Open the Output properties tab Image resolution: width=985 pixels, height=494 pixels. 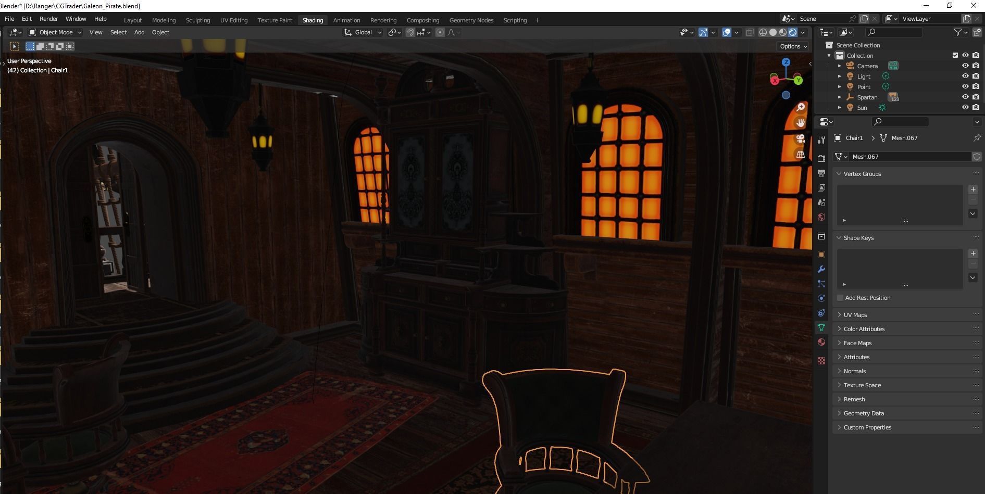tap(821, 173)
